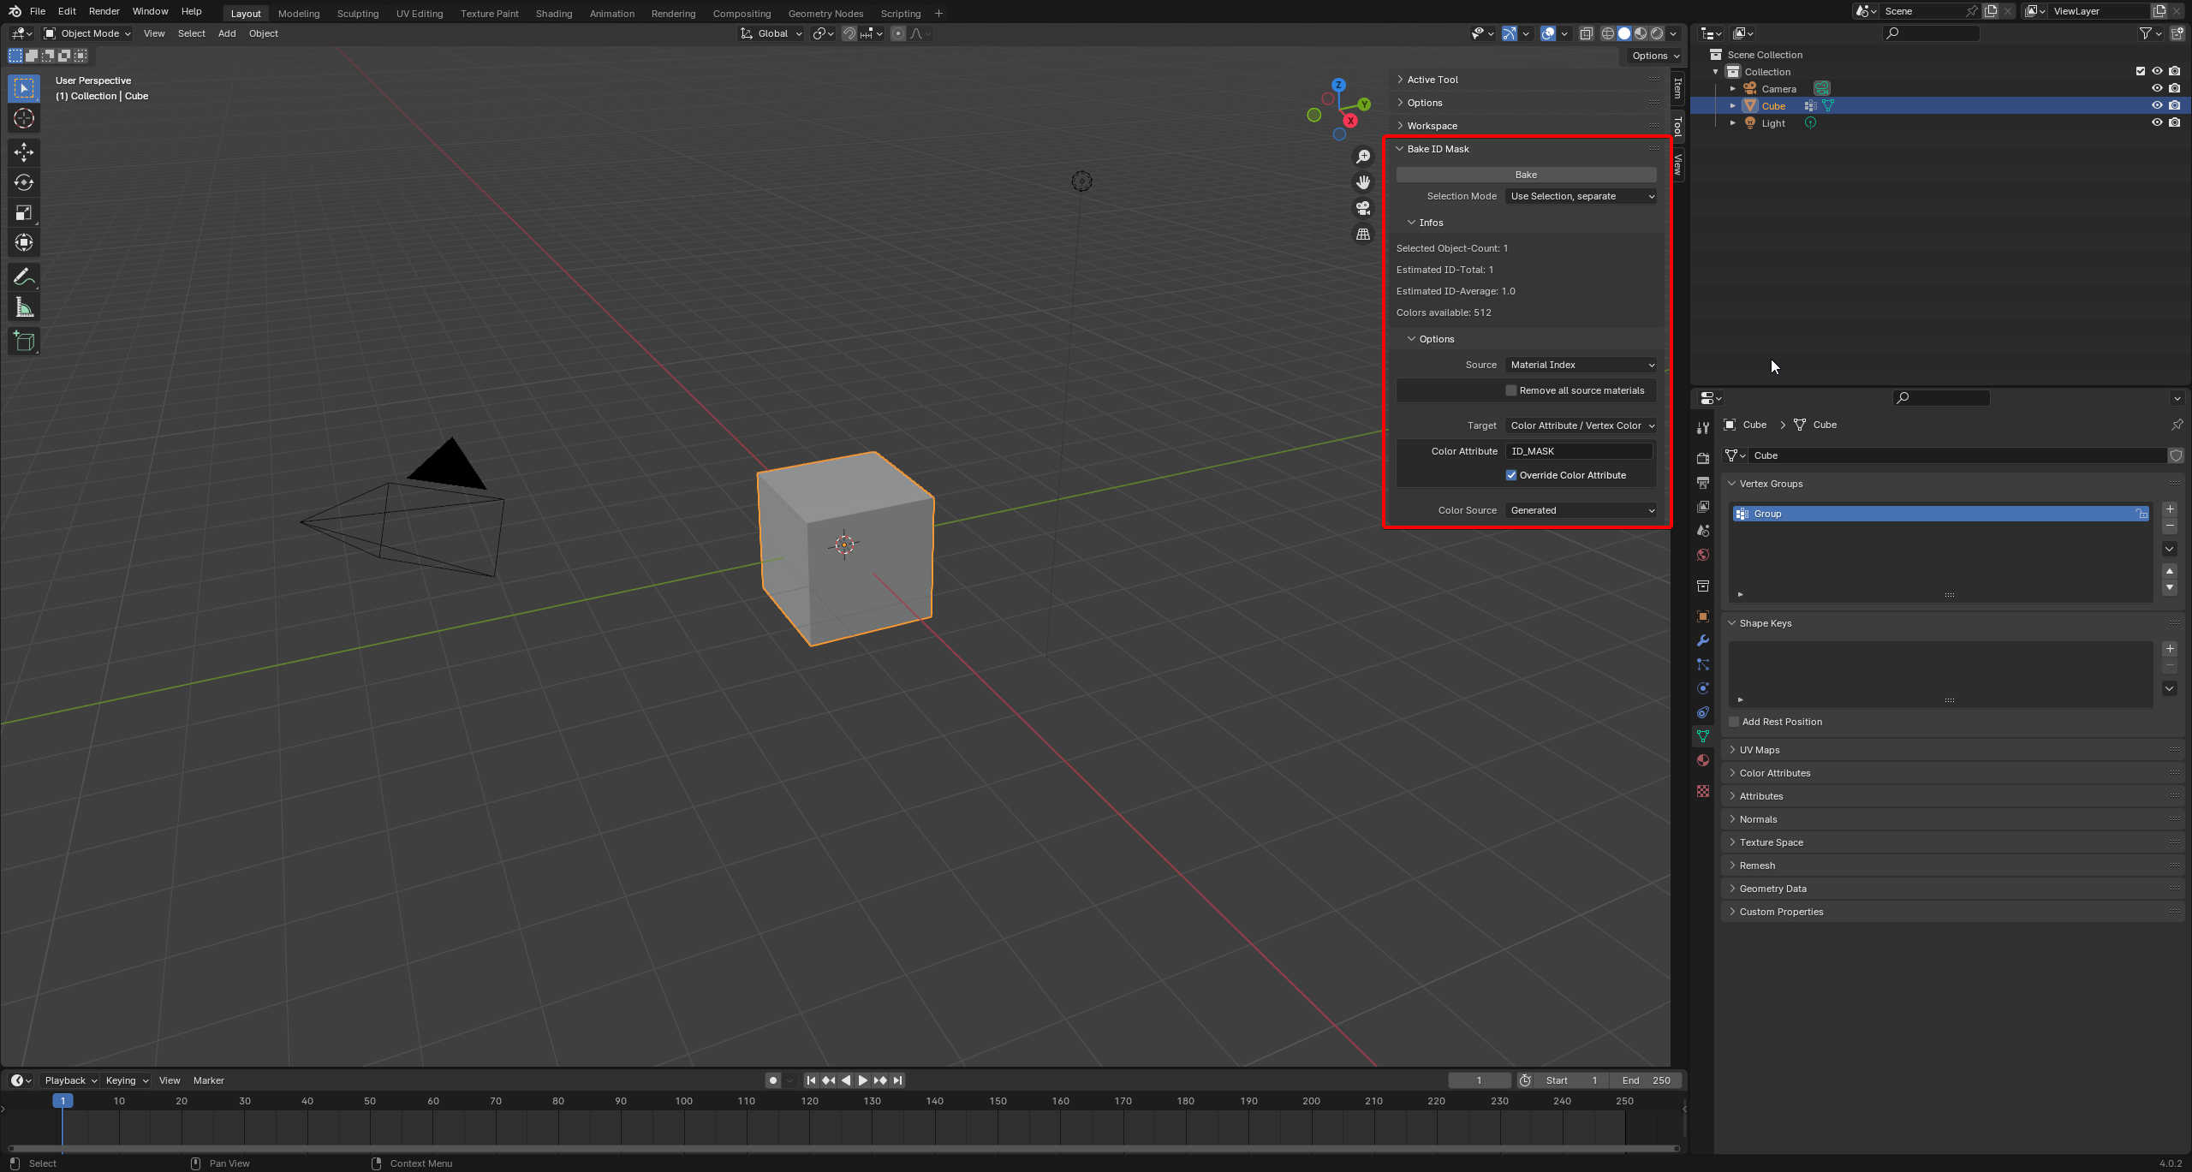Screen dimensions: 2192x1172
Task: Uncheck Override Color Attribute
Action: tap(1511, 475)
